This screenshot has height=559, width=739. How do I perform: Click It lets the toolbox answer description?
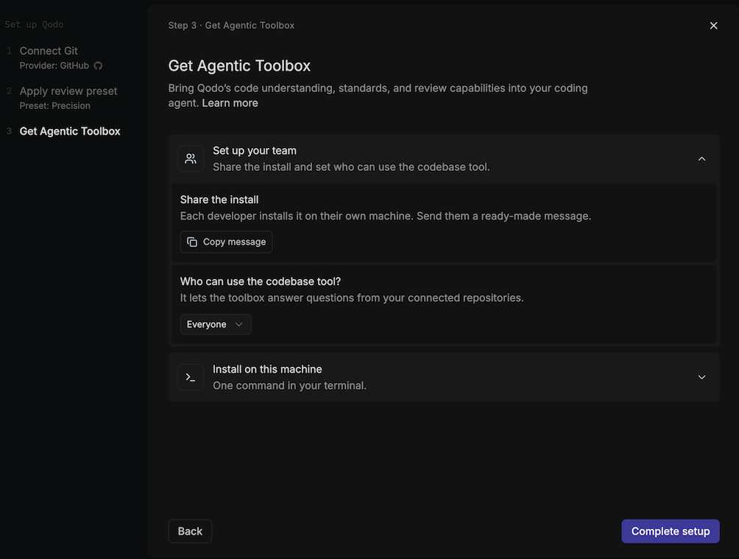(x=352, y=298)
